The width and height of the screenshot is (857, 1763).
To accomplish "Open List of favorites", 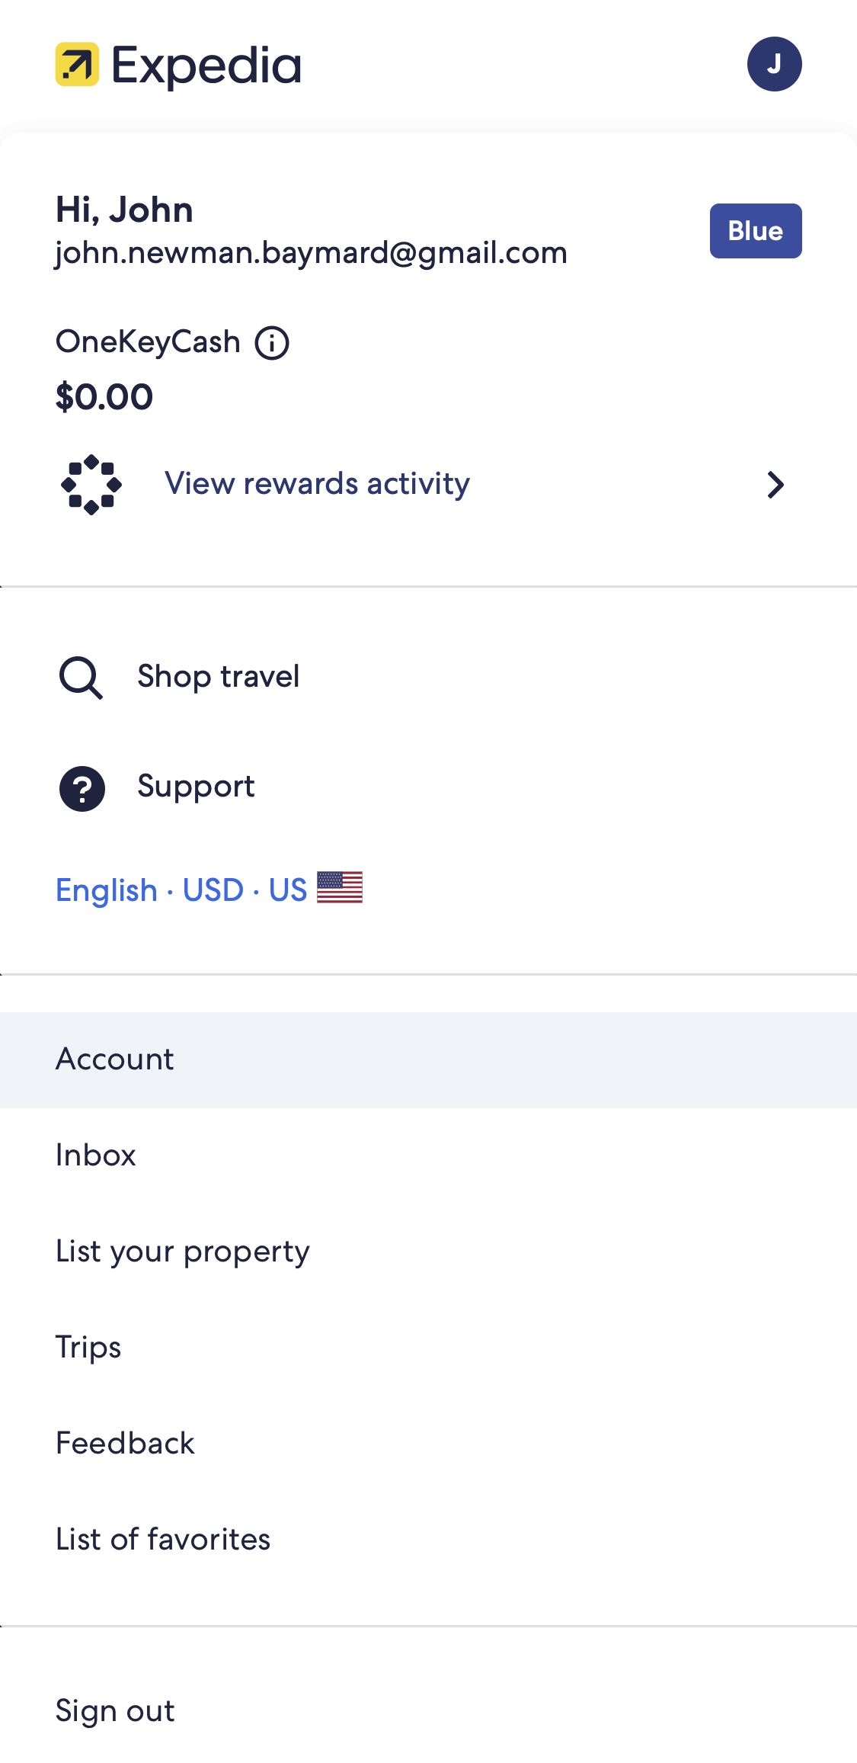I will [162, 1540].
